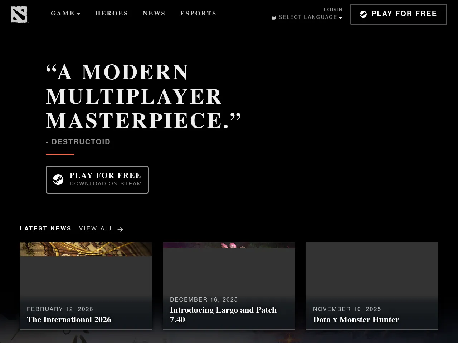Screen dimensions: 458x343
Task: Click the Steam icon in the header button
Action: (363, 14)
